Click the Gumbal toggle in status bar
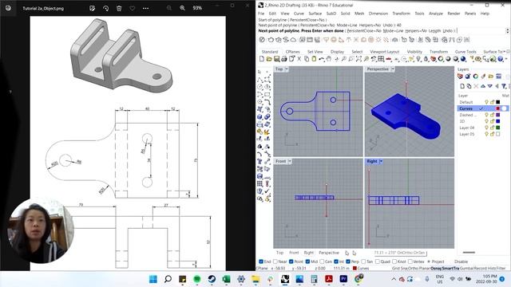 pos(466,268)
